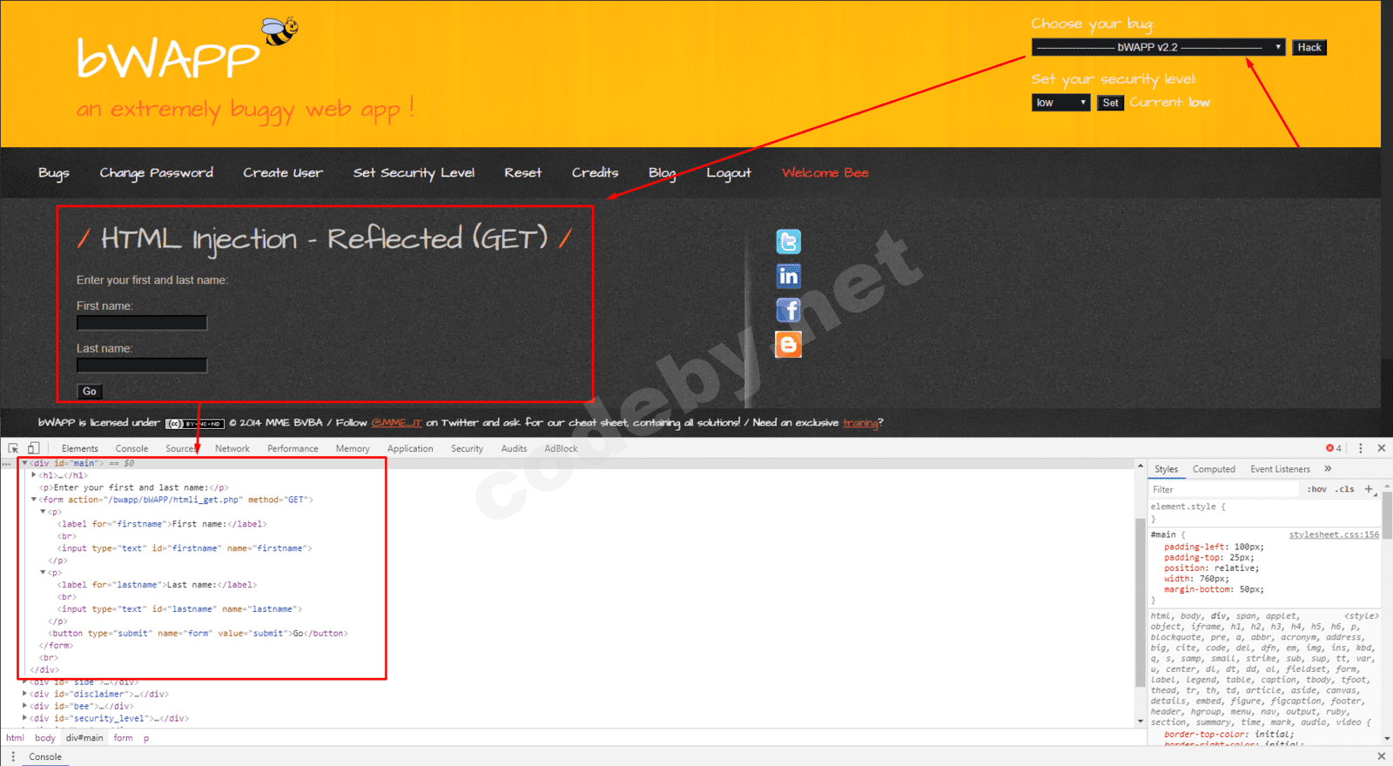Image resolution: width=1393 pixels, height=766 pixels.
Task: Expand the div id="security_level" node
Action: (x=25, y=718)
